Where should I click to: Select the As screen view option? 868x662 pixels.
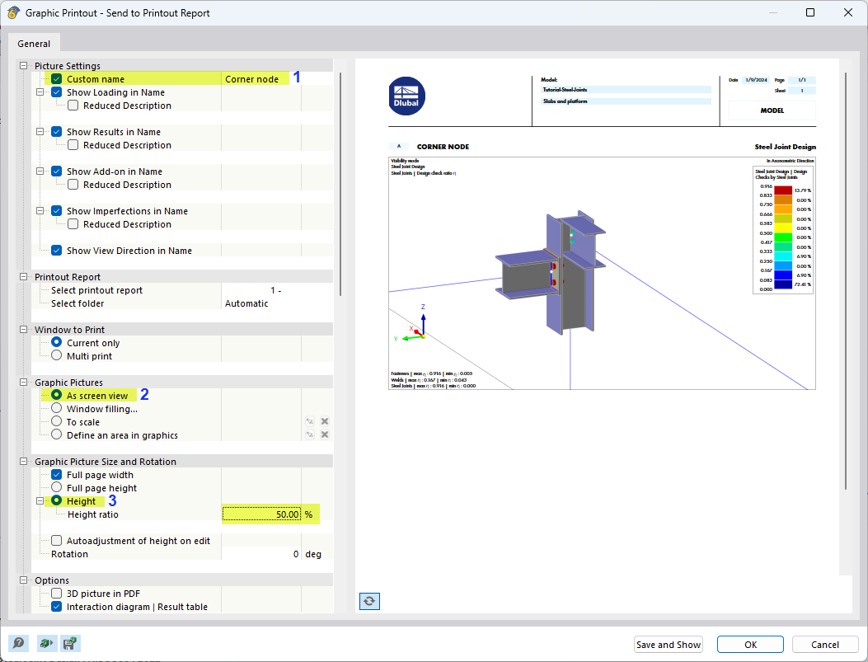coord(56,395)
